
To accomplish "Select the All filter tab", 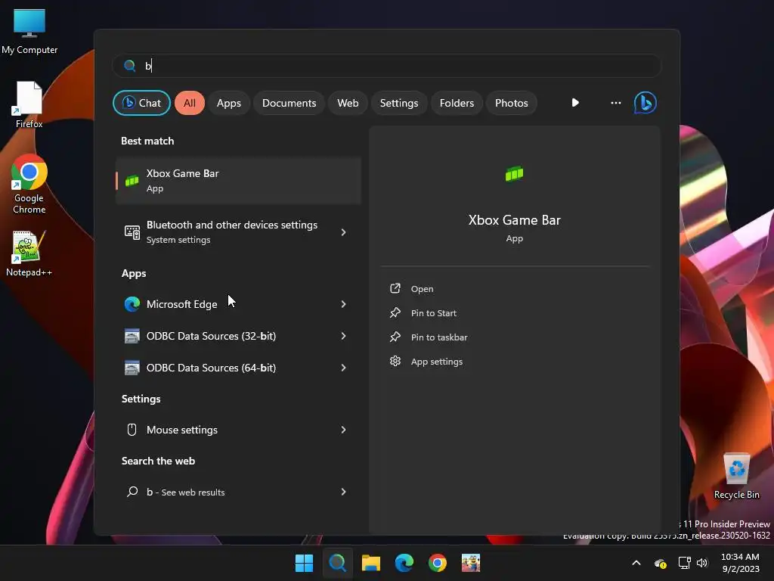I will click(x=190, y=103).
